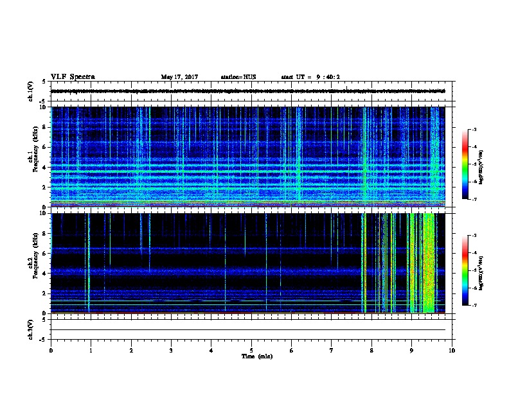509x393 pixels.
Task: Click the "station=HUS" header label
Action: (238, 77)
